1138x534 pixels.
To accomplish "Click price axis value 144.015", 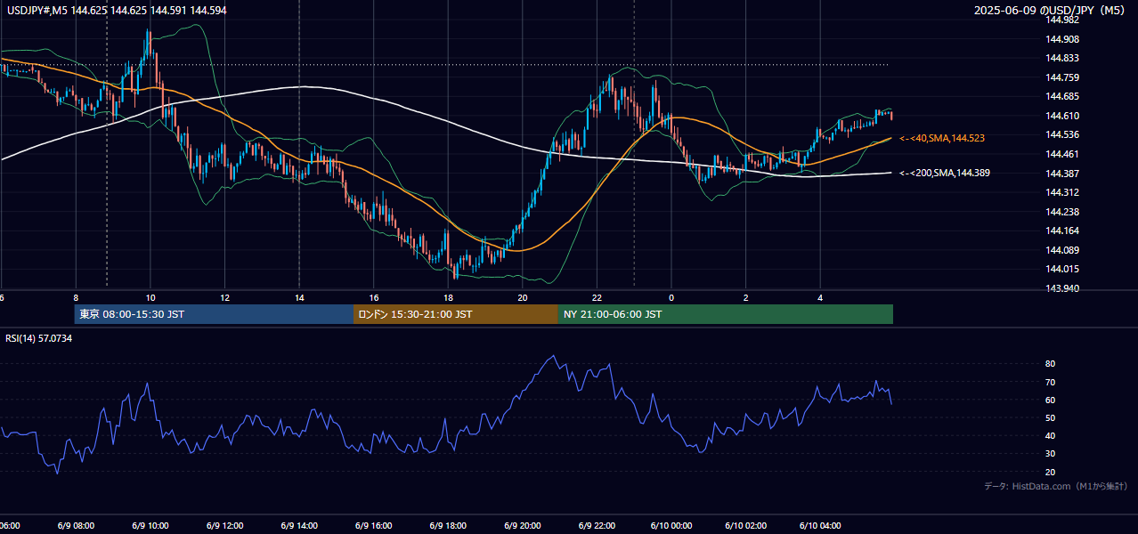I will coord(1062,269).
